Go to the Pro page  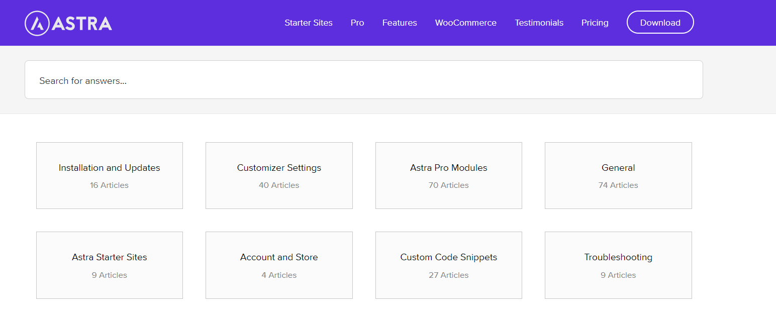click(x=357, y=23)
